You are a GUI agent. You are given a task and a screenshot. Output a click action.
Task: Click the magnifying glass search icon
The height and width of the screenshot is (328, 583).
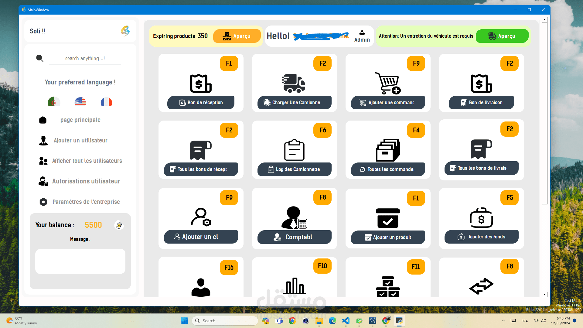pyautogui.click(x=39, y=58)
